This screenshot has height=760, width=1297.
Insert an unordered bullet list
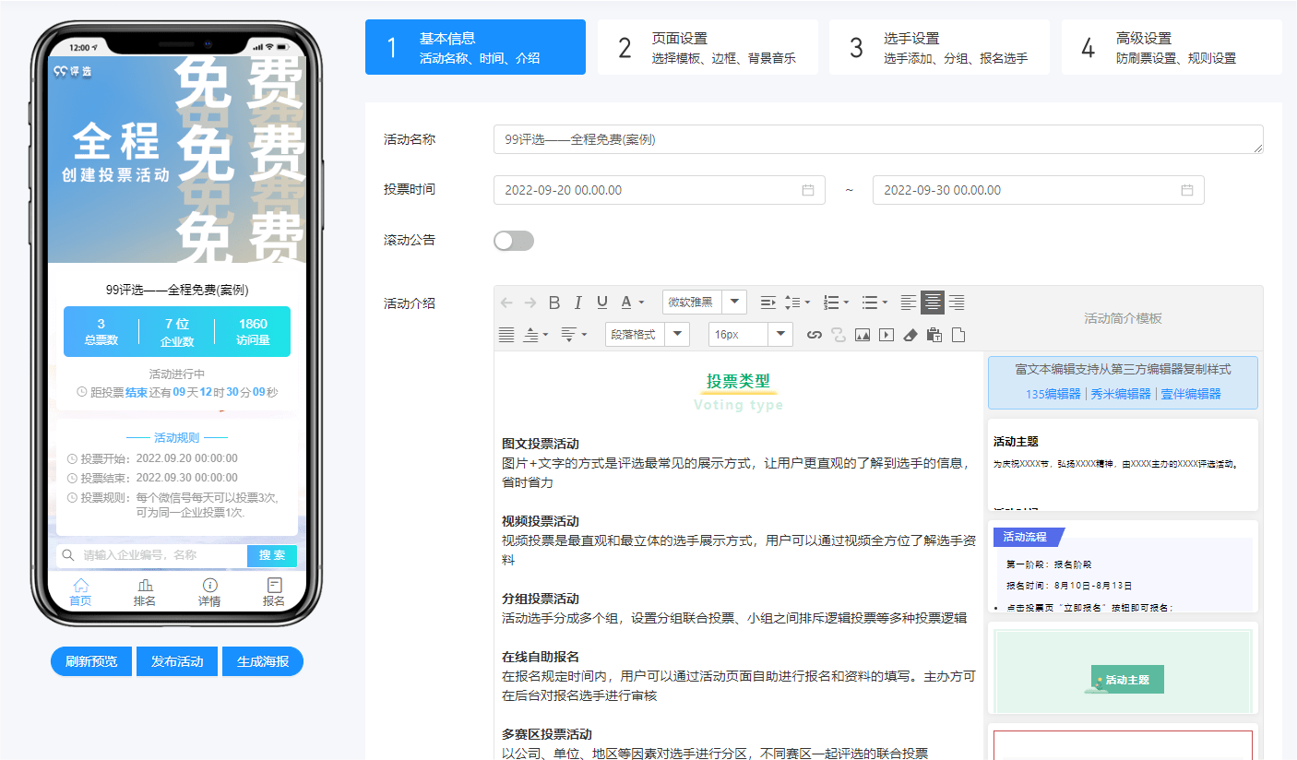click(x=869, y=303)
